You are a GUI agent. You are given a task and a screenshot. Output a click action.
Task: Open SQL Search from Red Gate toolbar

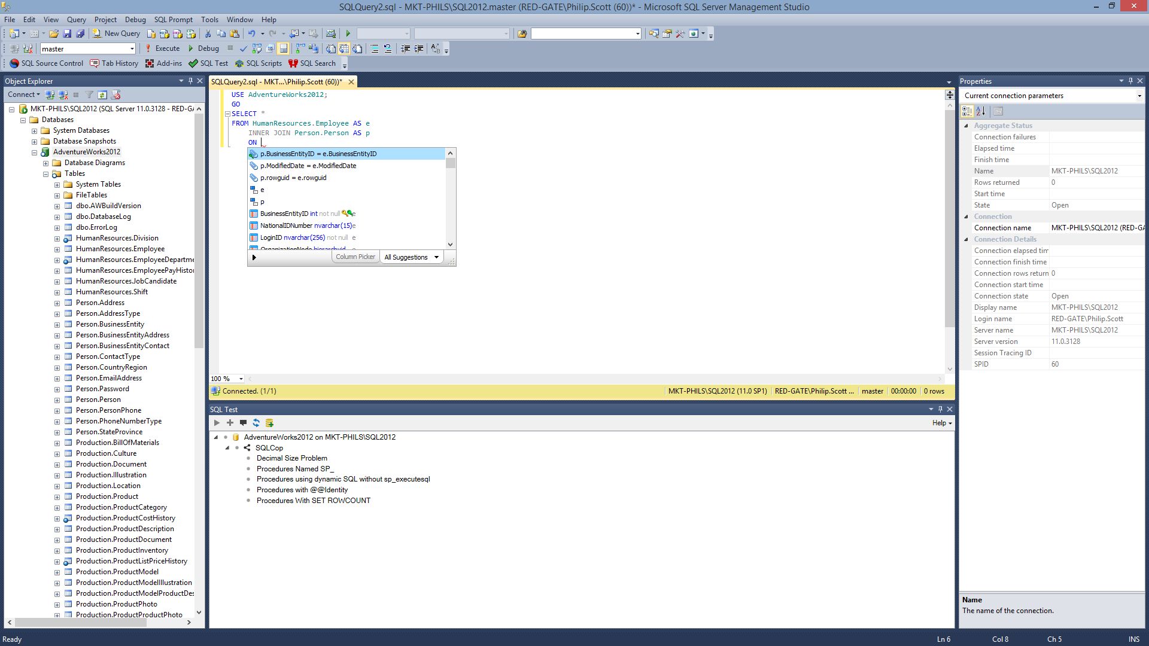coord(312,63)
